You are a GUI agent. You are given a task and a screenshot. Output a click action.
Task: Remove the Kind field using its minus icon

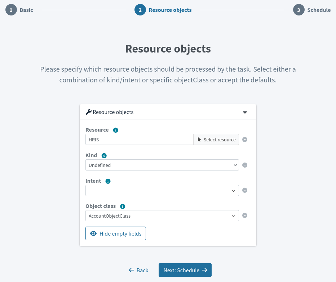coord(245,165)
